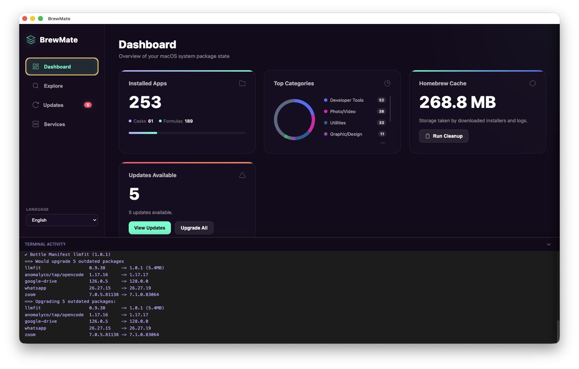Click the Dashboard grid icon in sidebar

tap(36, 66)
